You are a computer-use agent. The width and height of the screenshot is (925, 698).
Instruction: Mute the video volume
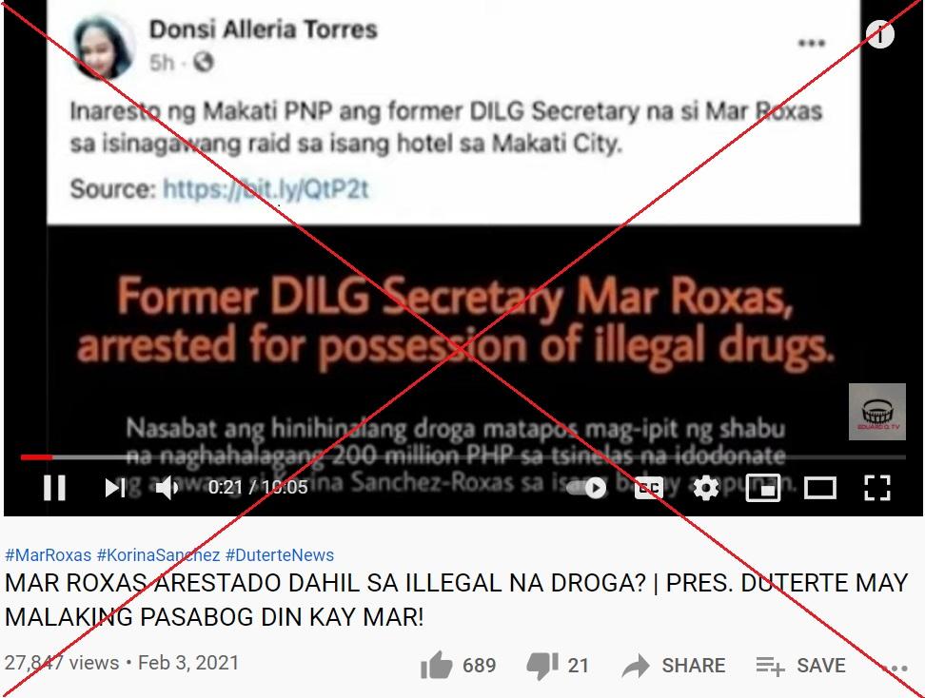pos(167,488)
